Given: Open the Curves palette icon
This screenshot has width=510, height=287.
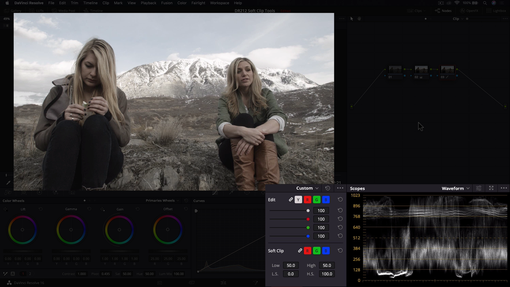Looking at the screenshot, I should [x=215, y=193].
